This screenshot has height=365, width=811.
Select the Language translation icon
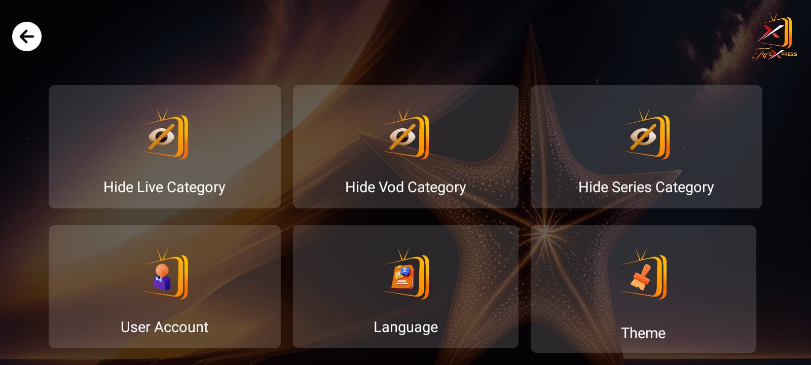click(x=406, y=274)
